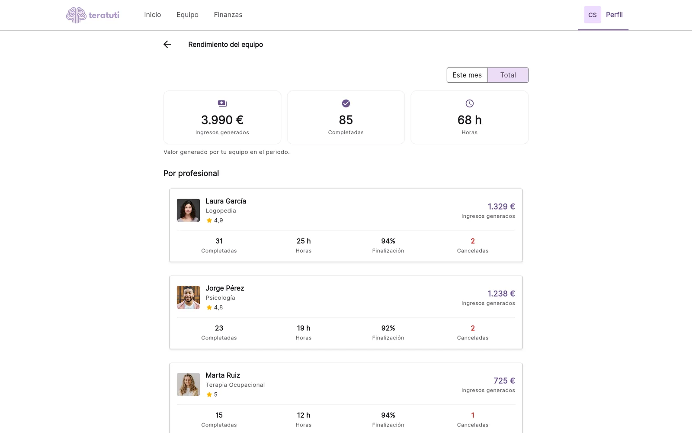
Task: Click the star rating icon for Marta Ruiz
Action: pyautogui.click(x=209, y=394)
